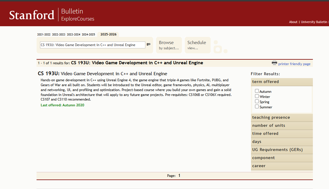Select the 2025-2026 year tab
Image resolution: width=329 pixels, height=189 pixels.
(x=108, y=35)
